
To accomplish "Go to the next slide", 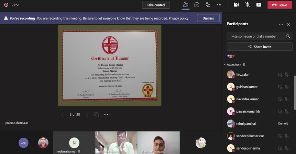I will click(87, 115).
